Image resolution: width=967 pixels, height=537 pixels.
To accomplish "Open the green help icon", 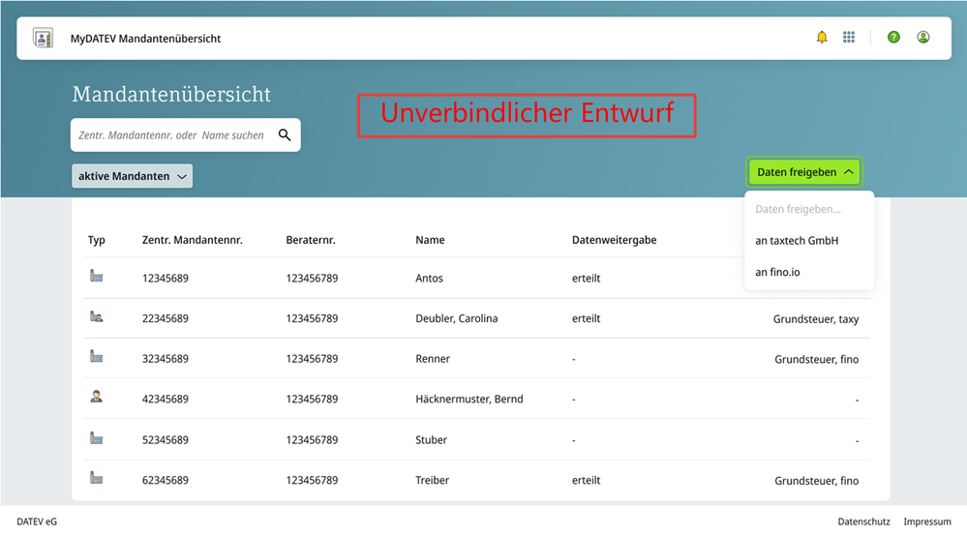I will pyautogui.click(x=893, y=38).
